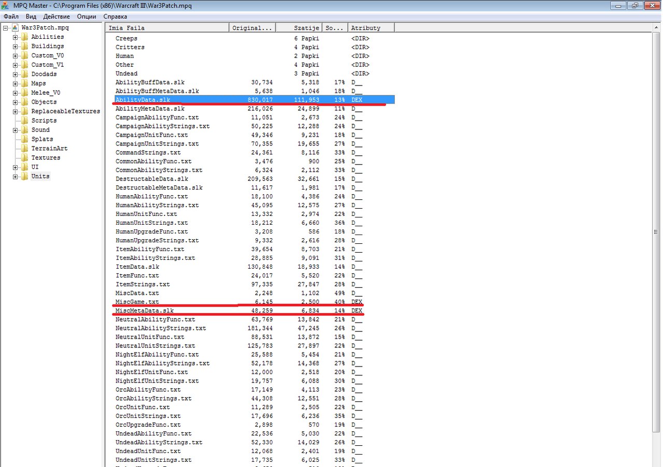Select the AbilityData.slk file
The image size is (663, 467).
(254, 99)
